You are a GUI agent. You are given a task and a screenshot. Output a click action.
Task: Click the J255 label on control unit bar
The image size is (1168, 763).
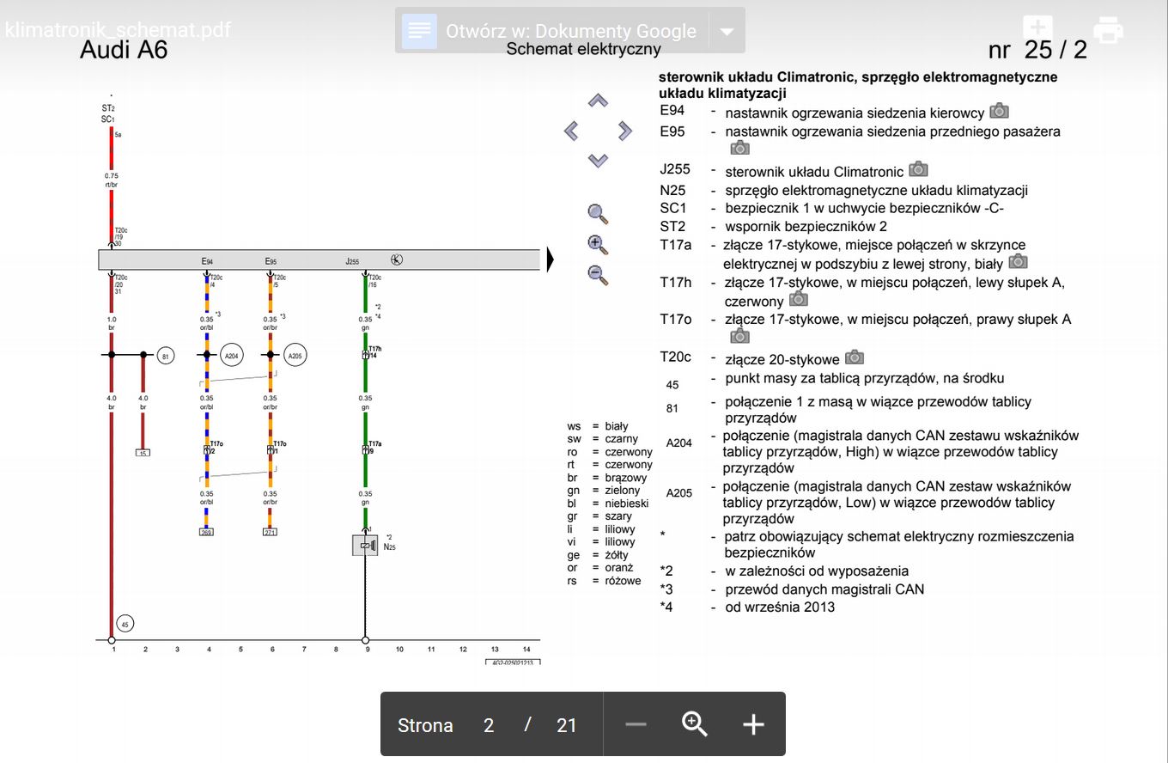click(x=352, y=260)
